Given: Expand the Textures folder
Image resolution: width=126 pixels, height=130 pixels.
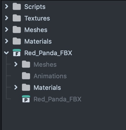Looking at the screenshot, I should (7, 18).
